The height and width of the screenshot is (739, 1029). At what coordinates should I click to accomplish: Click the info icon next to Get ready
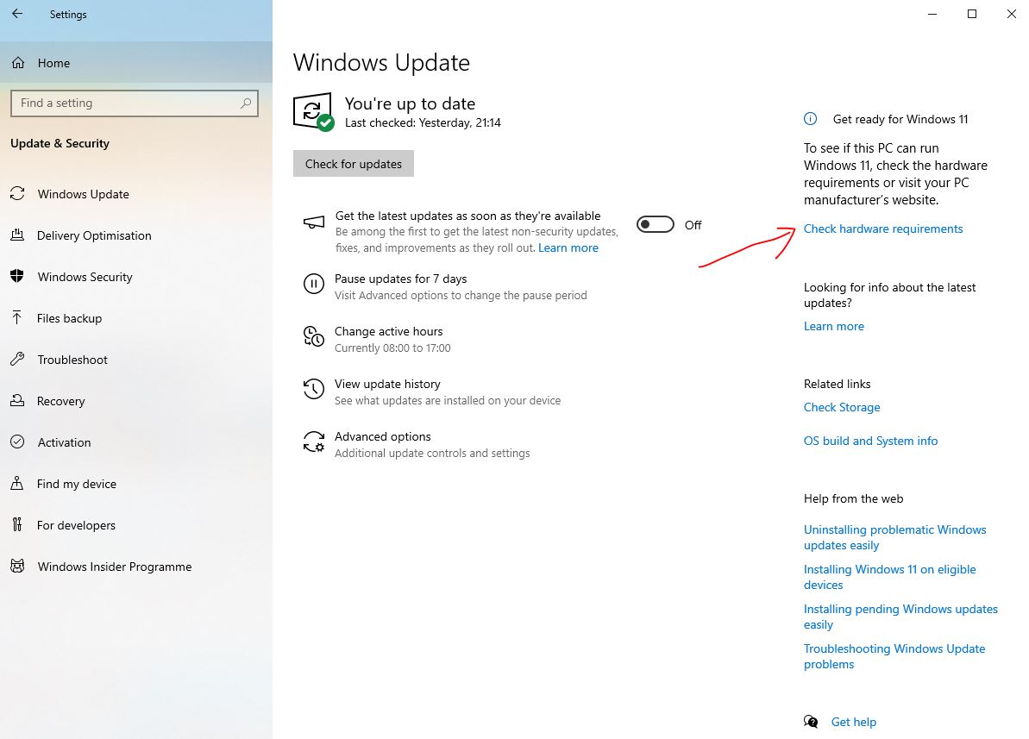811,119
